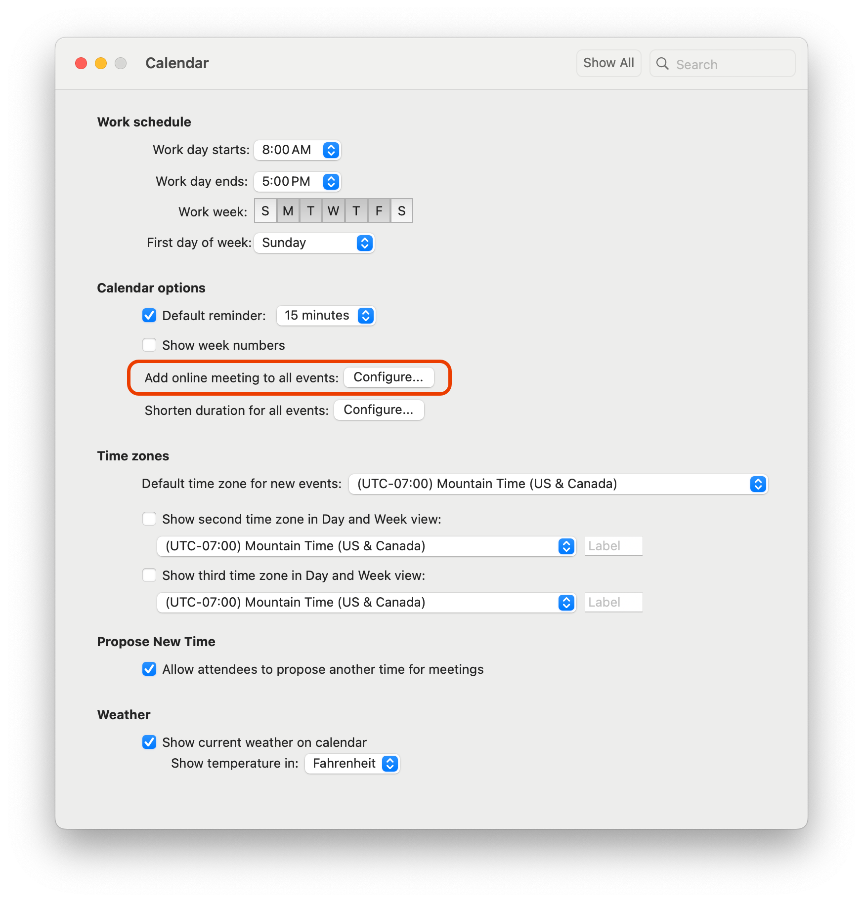Click the second time zone Label field
This screenshot has width=863, height=902.
click(613, 546)
